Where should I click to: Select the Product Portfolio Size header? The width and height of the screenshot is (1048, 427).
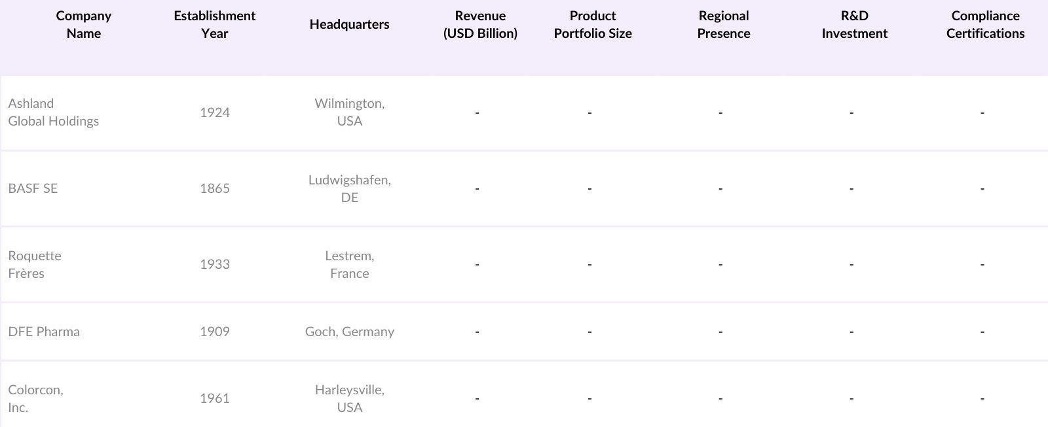(x=593, y=25)
